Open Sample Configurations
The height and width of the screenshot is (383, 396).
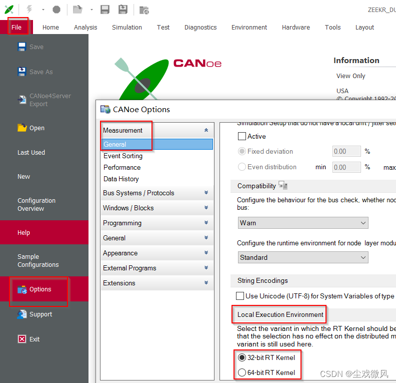[38, 261]
